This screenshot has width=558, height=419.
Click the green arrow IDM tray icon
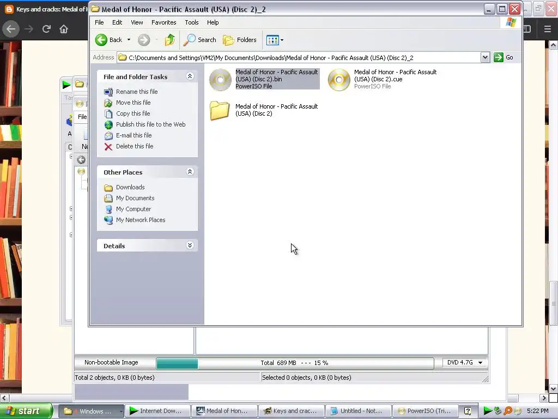pos(488,411)
